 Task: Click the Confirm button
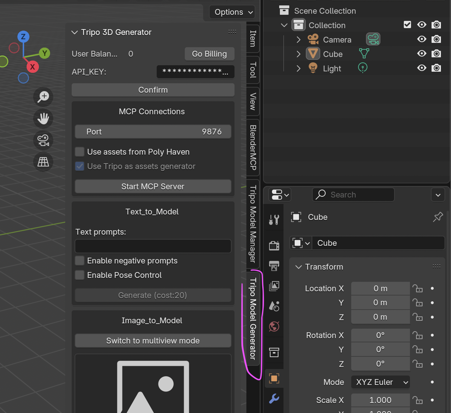pos(153,90)
